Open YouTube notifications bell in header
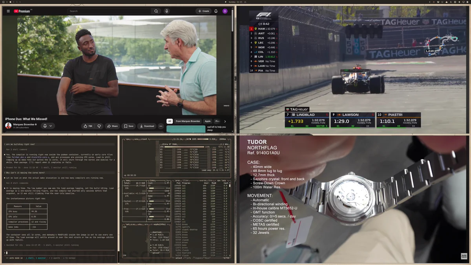Image resolution: width=471 pixels, height=265 pixels. [216, 11]
